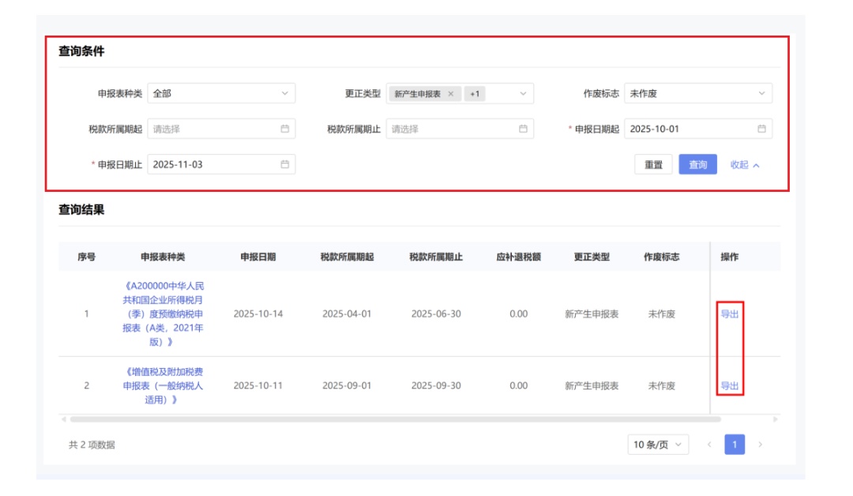
Task: Change the 10 条/页 page size selector
Action: 657,445
